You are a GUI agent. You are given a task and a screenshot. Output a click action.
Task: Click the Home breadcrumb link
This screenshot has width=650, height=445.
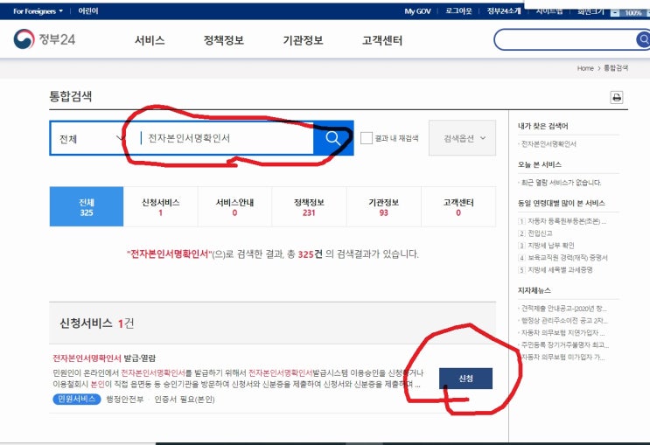click(585, 68)
